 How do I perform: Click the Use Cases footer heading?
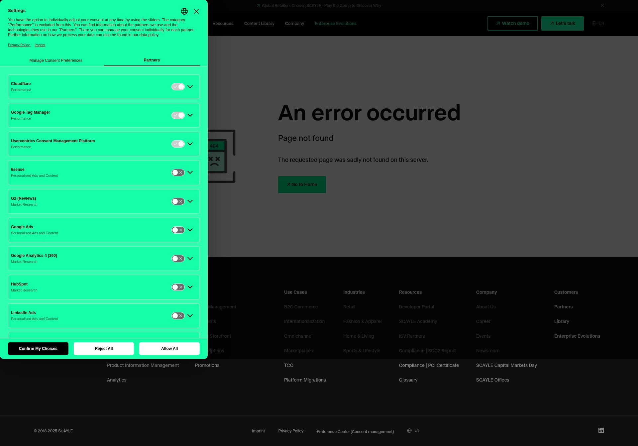pyautogui.click(x=295, y=292)
